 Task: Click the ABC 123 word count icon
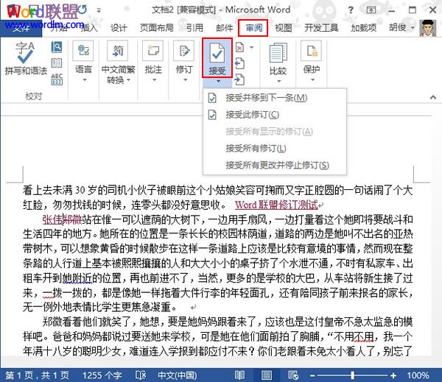tap(57, 79)
